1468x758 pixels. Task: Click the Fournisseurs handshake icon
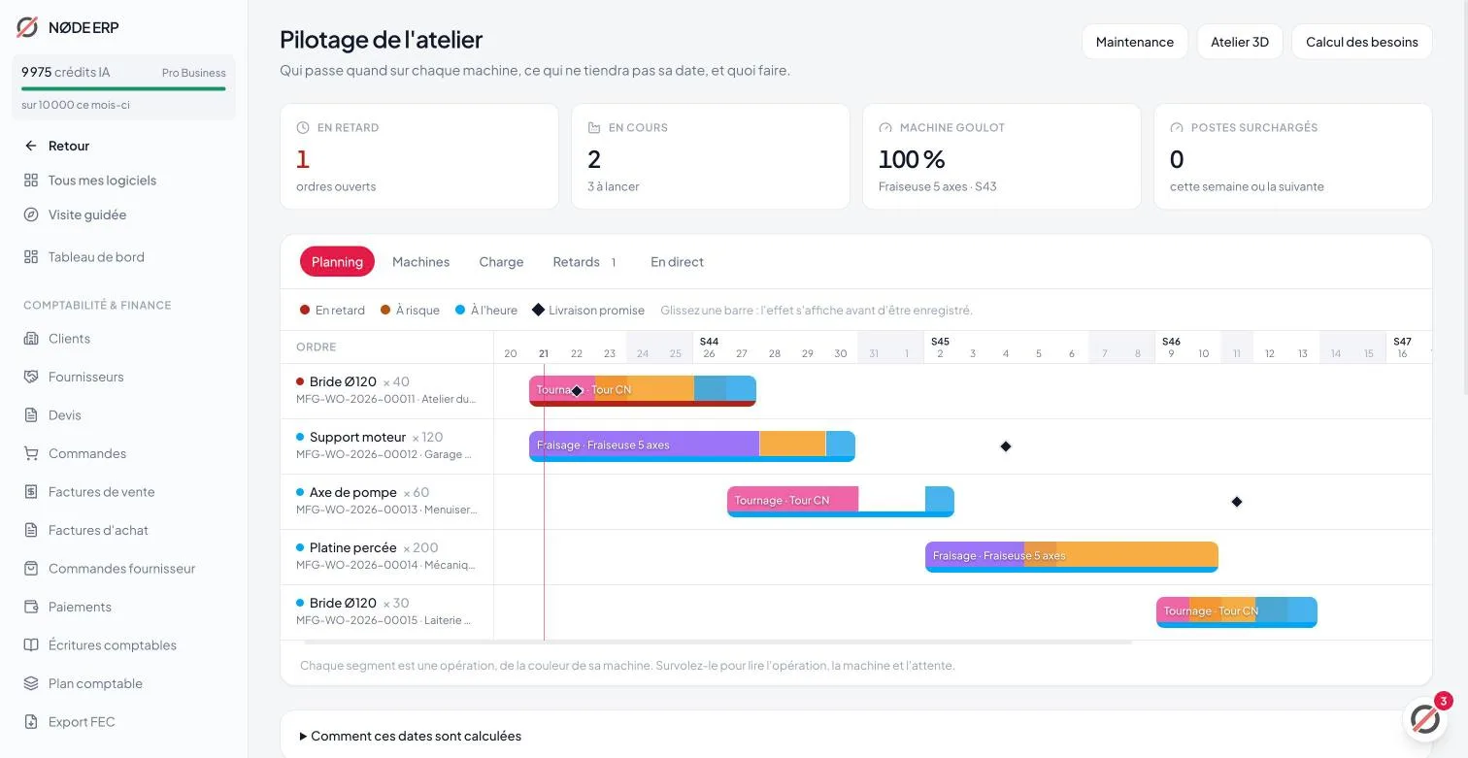tap(31, 377)
